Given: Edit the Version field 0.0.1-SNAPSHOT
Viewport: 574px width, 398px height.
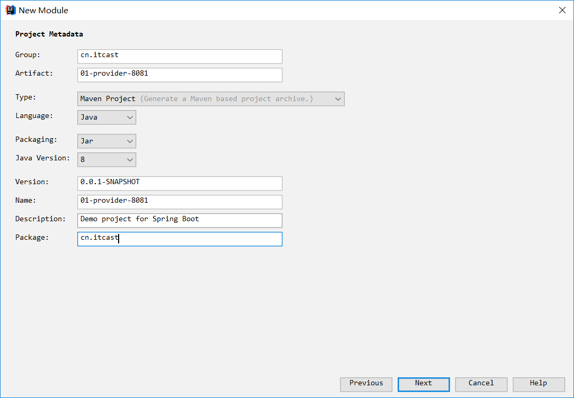Looking at the screenshot, I should pos(180,183).
